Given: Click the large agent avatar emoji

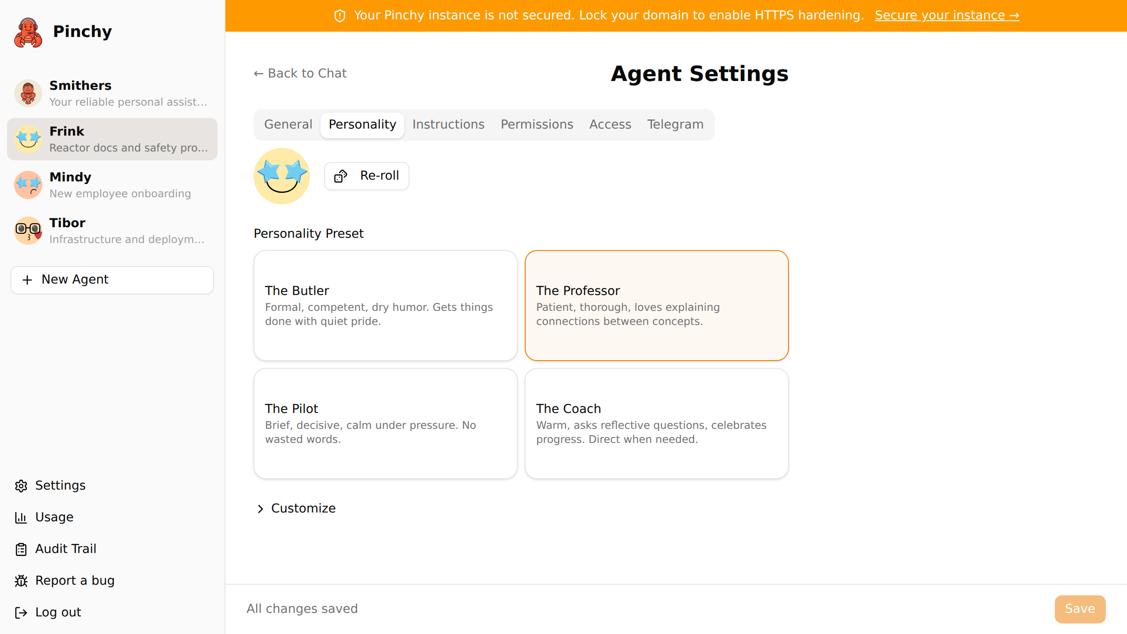Looking at the screenshot, I should click(x=282, y=176).
